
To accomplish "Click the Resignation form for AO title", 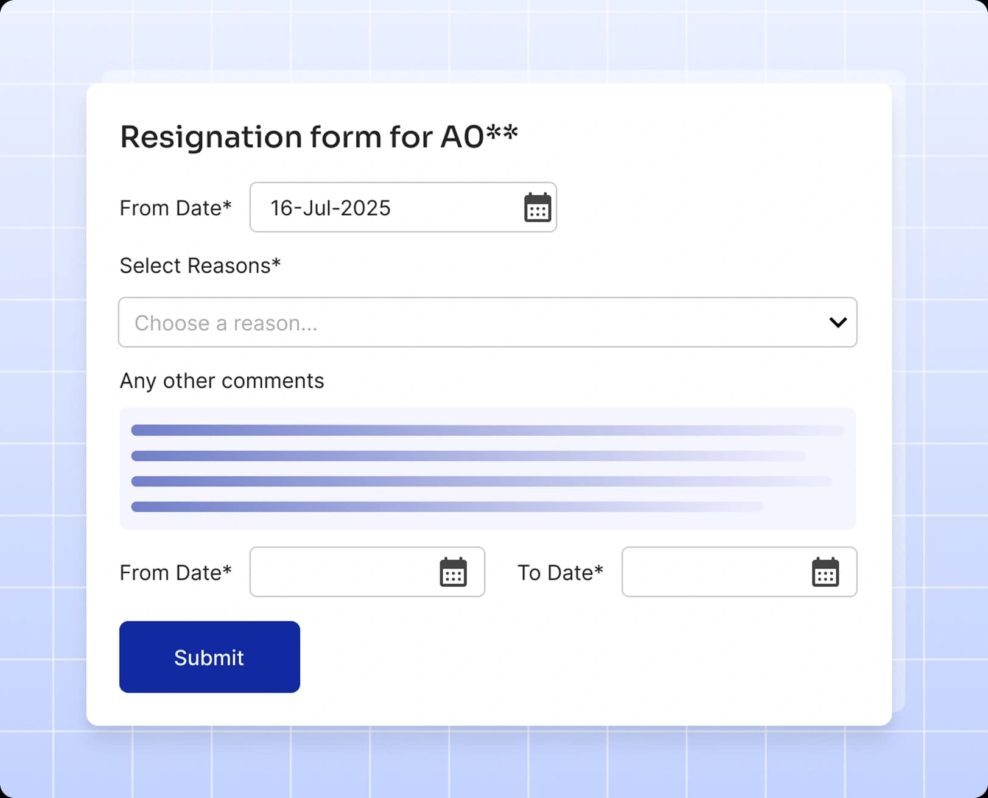I will pyautogui.click(x=318, y=136).
